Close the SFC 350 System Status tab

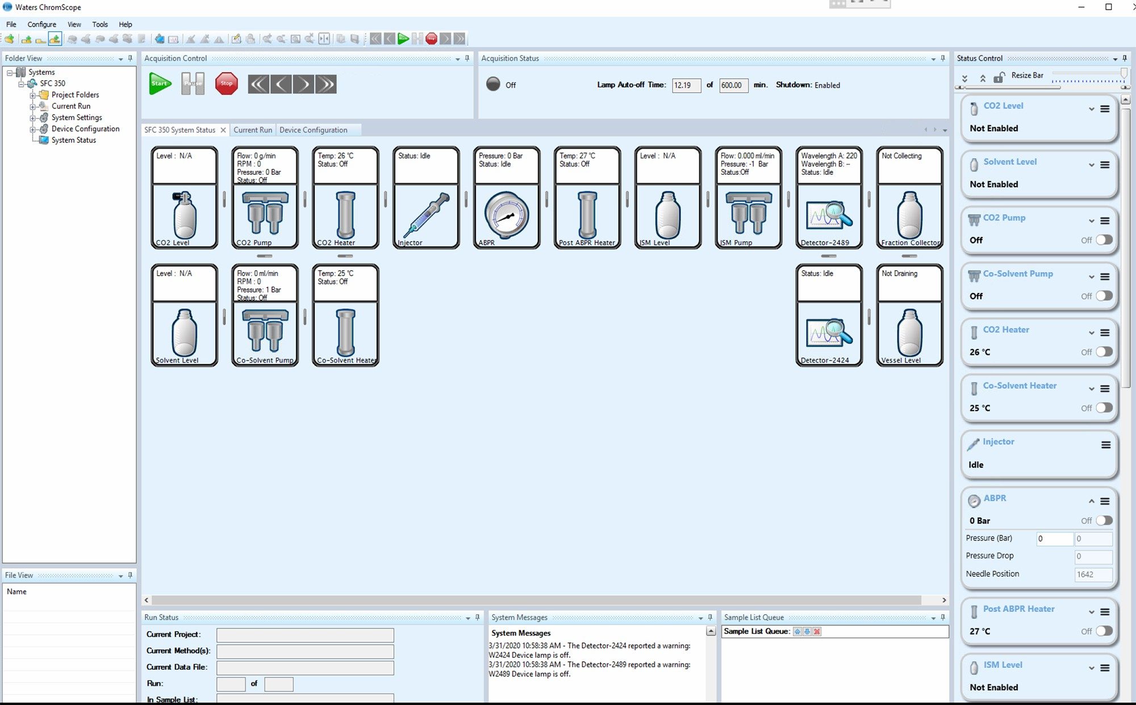pos(223,130)
